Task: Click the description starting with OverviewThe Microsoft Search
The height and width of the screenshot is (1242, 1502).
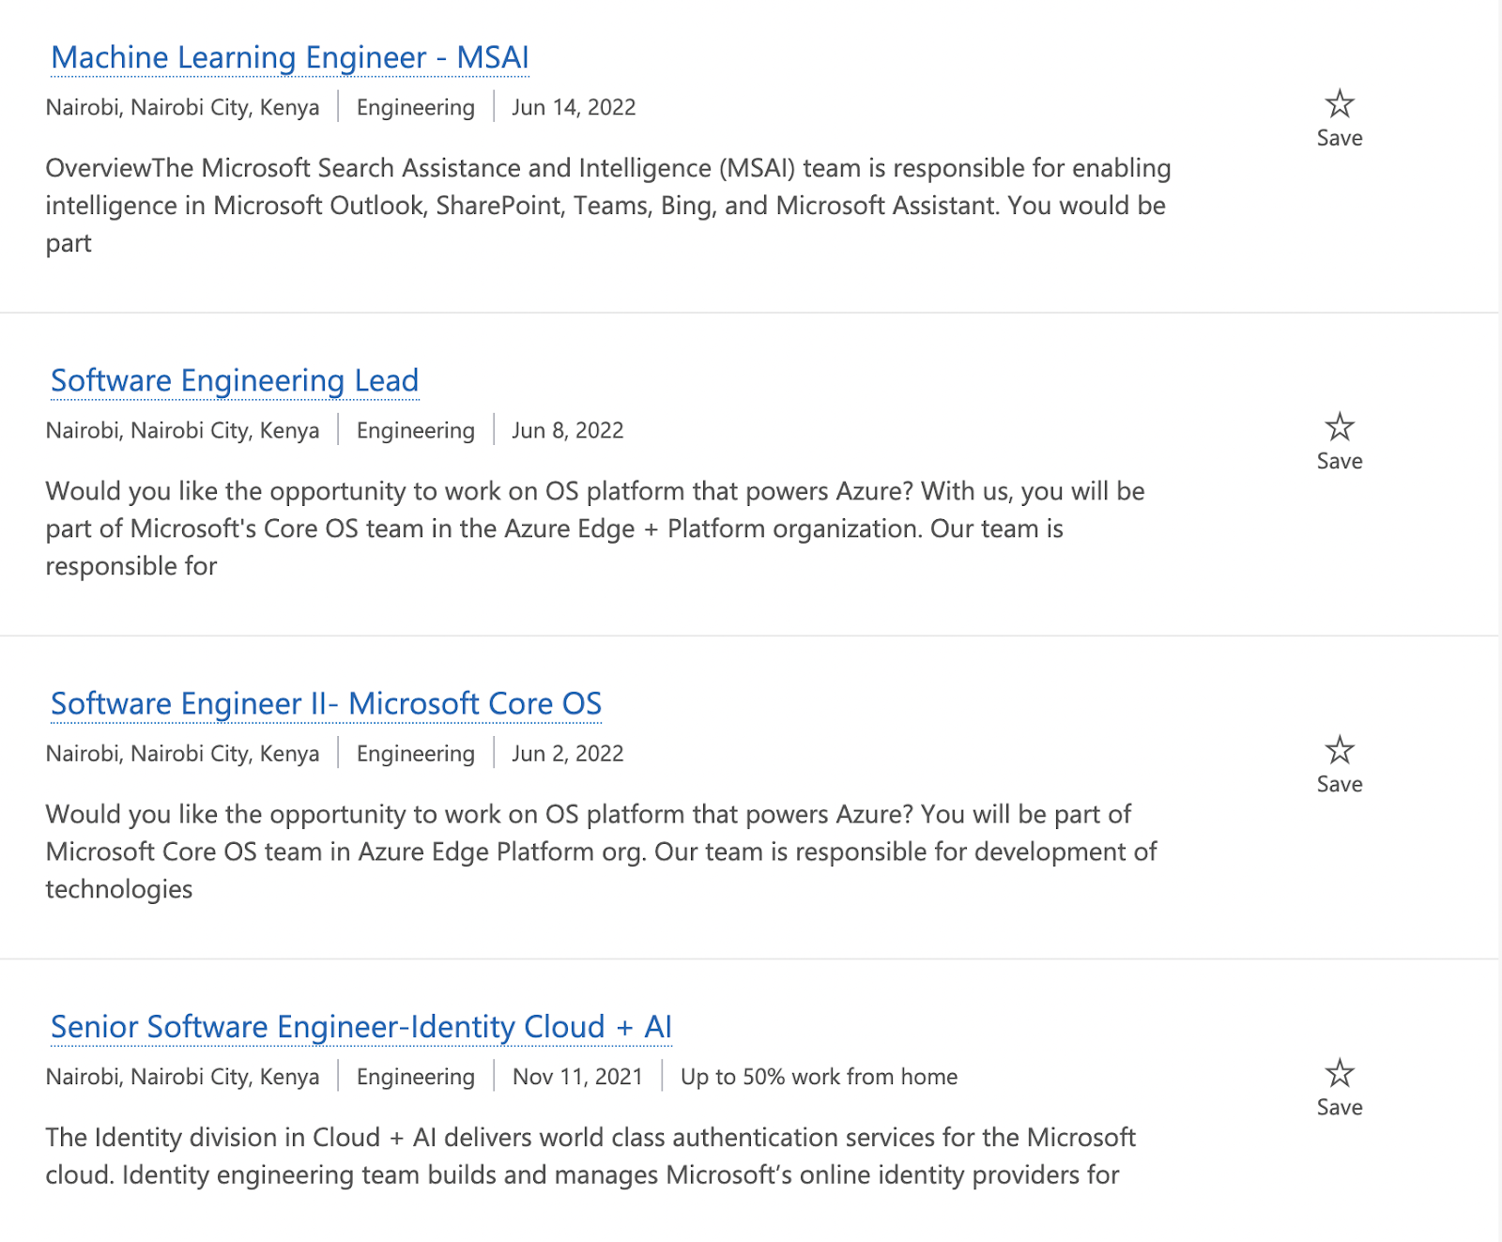Action: pyautogui.click(x=607, y=205)
